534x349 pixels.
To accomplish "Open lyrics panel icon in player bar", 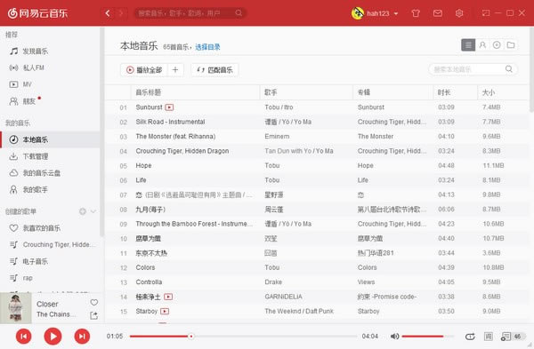I will click(x=489, y=337).
